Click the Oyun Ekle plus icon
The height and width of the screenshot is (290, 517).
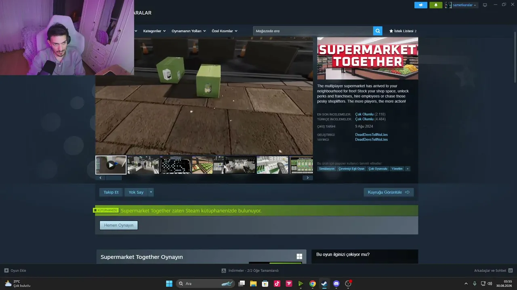(6, 271)
